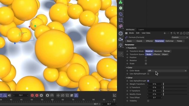Toggle the red Autokeying 'A' button
The image size is (189, 106).
pos(37,95)
